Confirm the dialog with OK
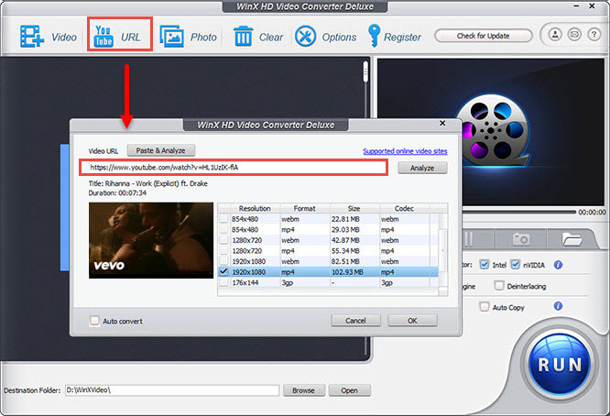 coord(412,321)
